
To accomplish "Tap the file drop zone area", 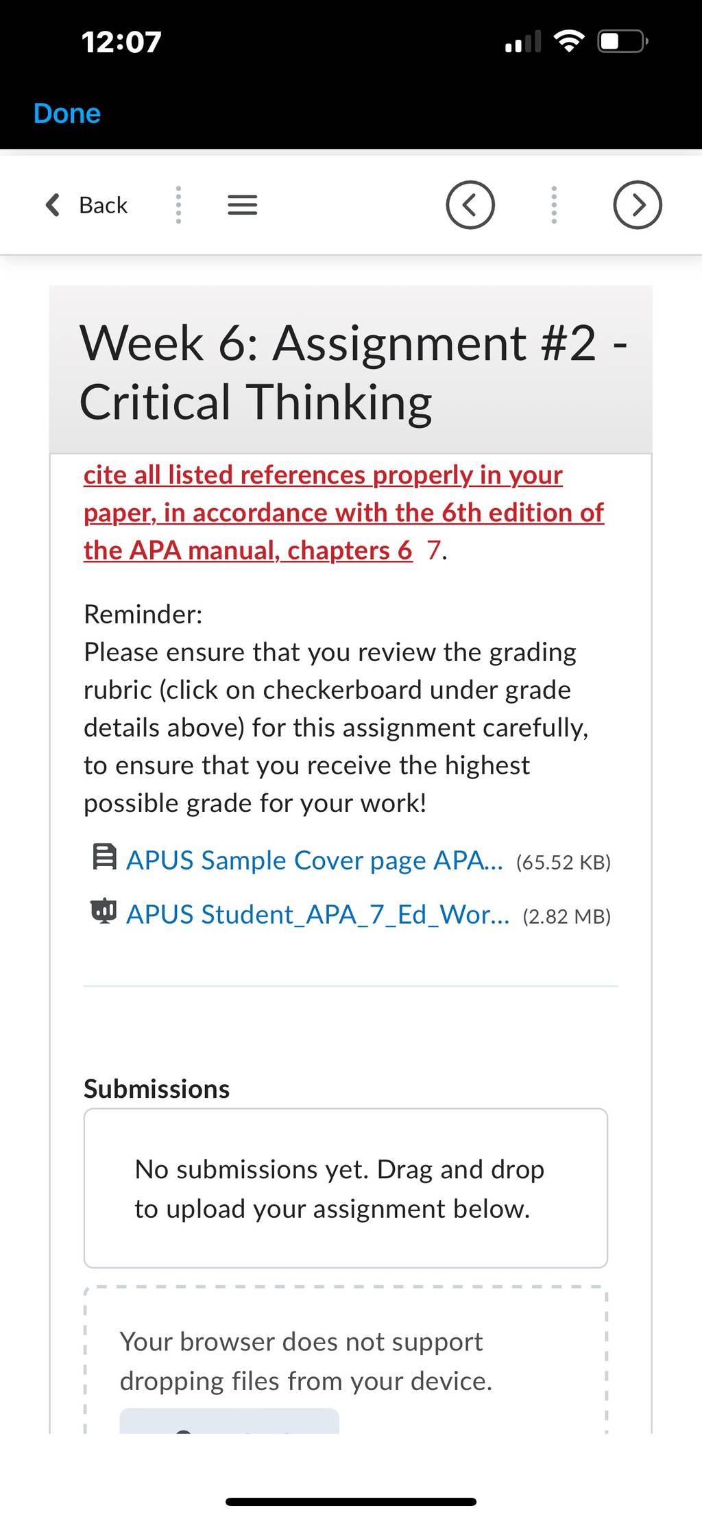I will [346, 1361].
